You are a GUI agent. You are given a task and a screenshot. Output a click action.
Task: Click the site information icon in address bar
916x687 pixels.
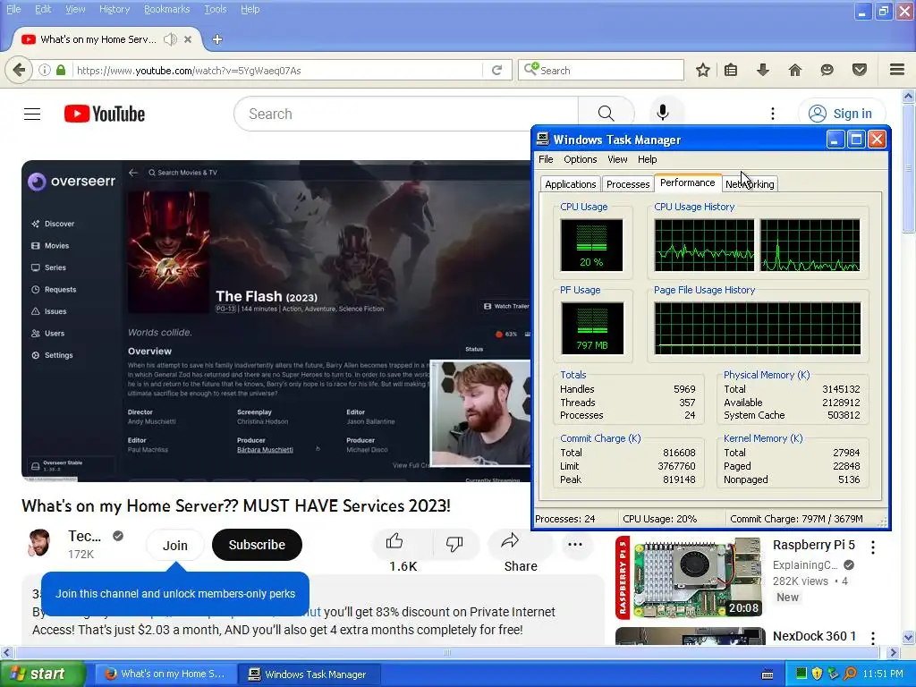pyautogui.click(x=45, y=70)
